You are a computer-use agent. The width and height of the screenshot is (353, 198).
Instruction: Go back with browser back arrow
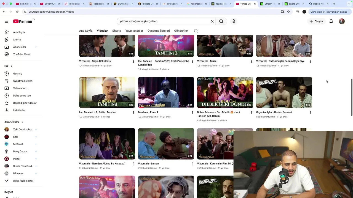point(4,12)
